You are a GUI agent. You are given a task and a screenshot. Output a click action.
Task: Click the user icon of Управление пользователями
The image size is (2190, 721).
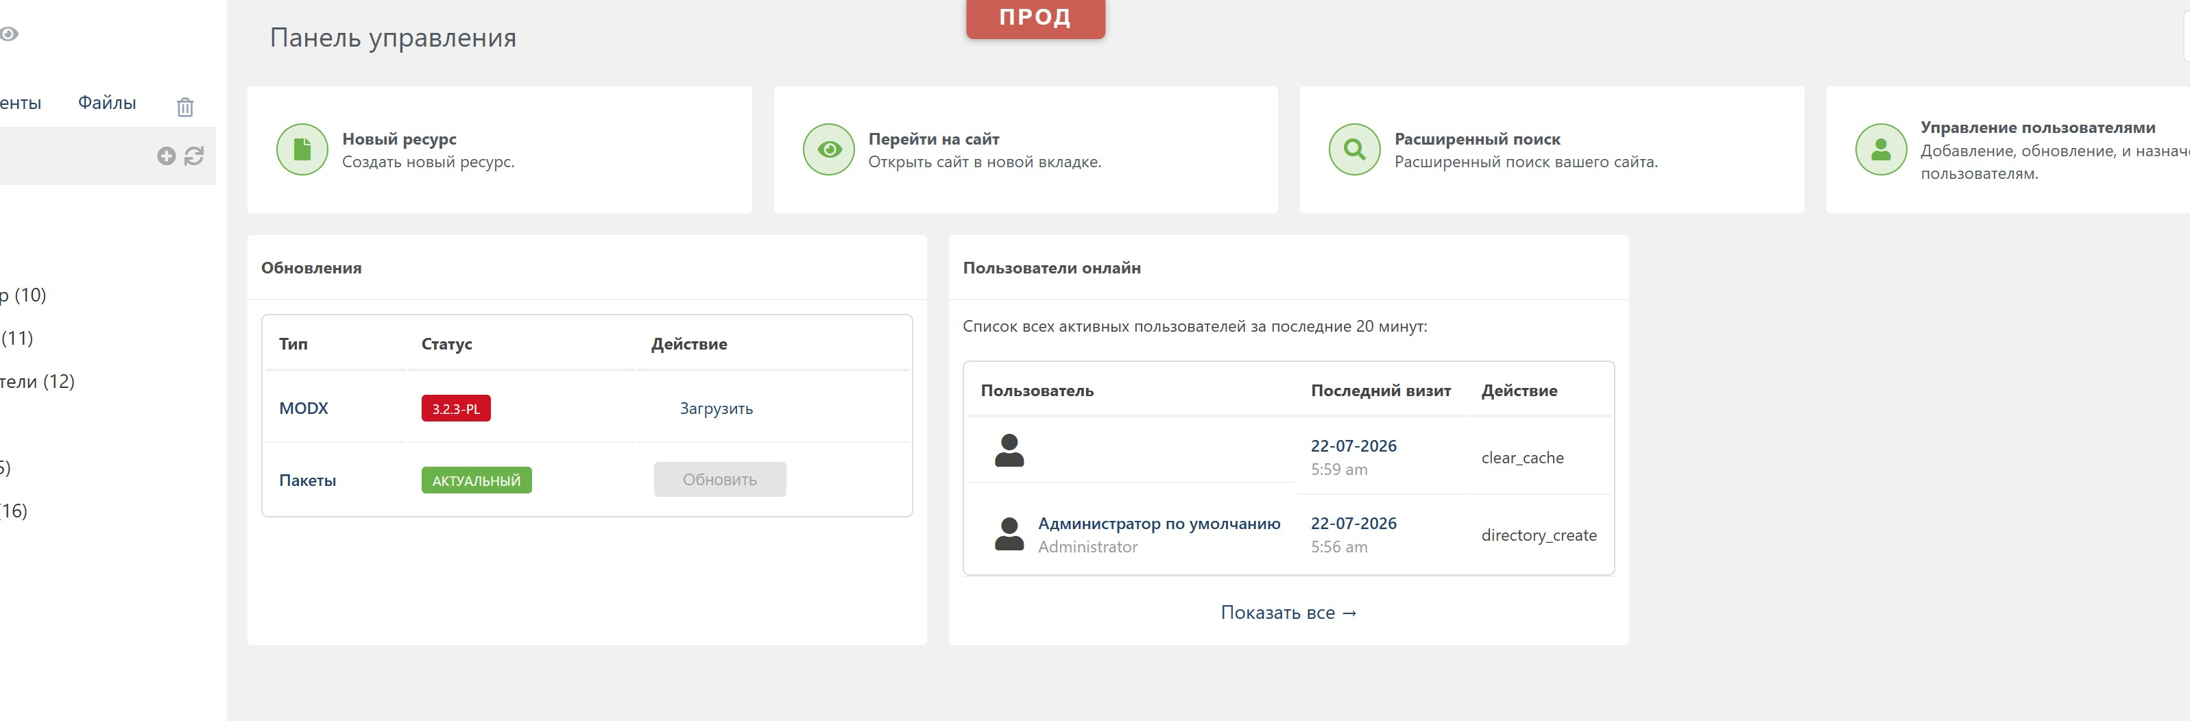1881,149
